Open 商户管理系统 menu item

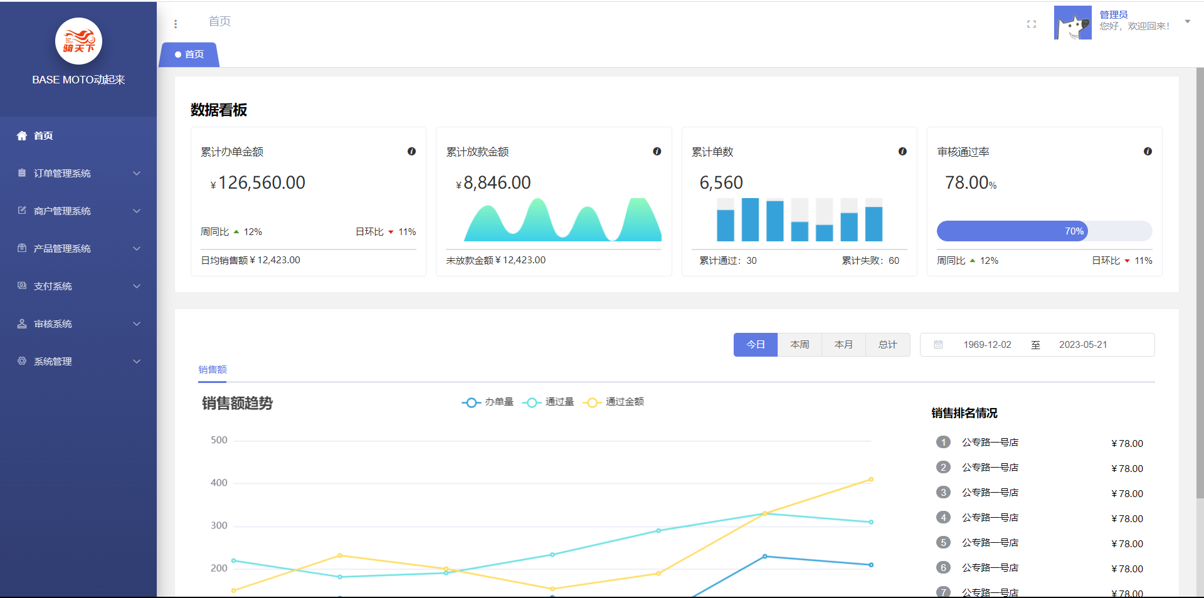(x=78, y=211)
